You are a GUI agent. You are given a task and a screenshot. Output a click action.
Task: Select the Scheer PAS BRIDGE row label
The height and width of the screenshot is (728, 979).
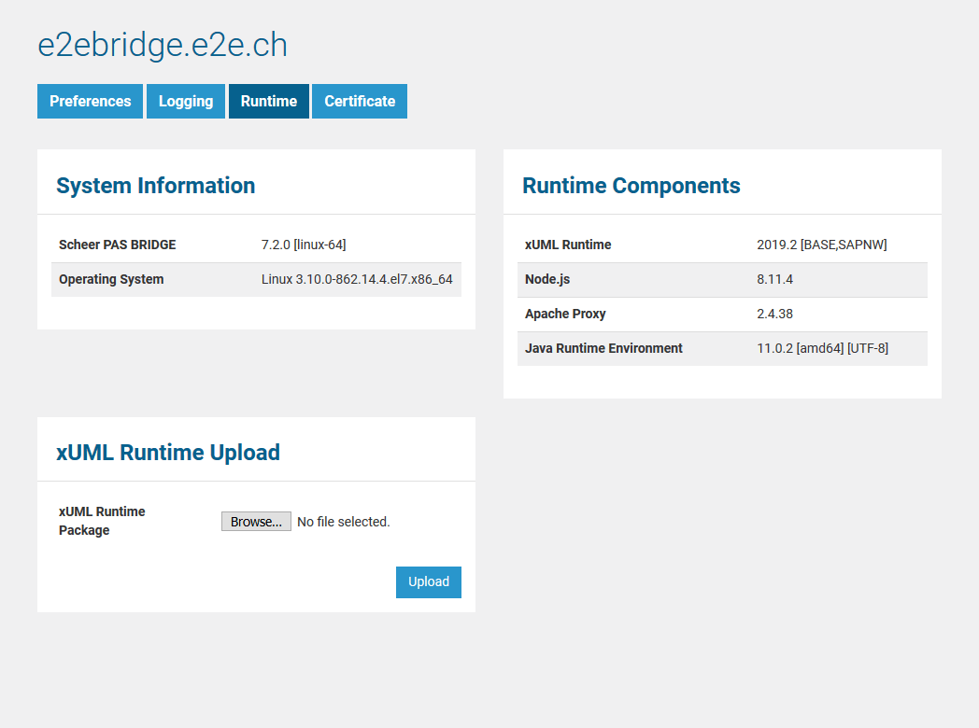tap(118, 245)
